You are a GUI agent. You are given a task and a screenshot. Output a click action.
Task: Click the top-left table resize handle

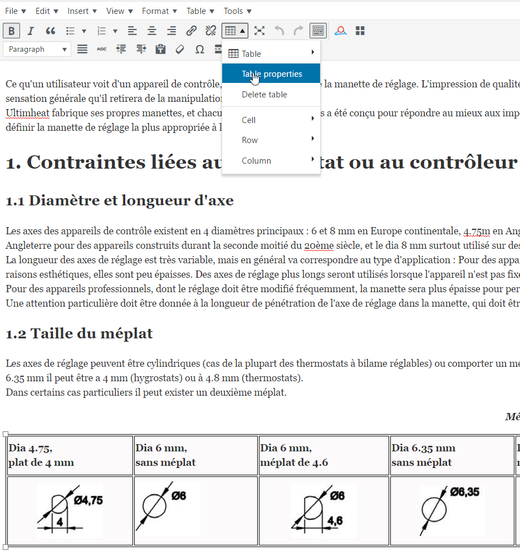point(6,434)
